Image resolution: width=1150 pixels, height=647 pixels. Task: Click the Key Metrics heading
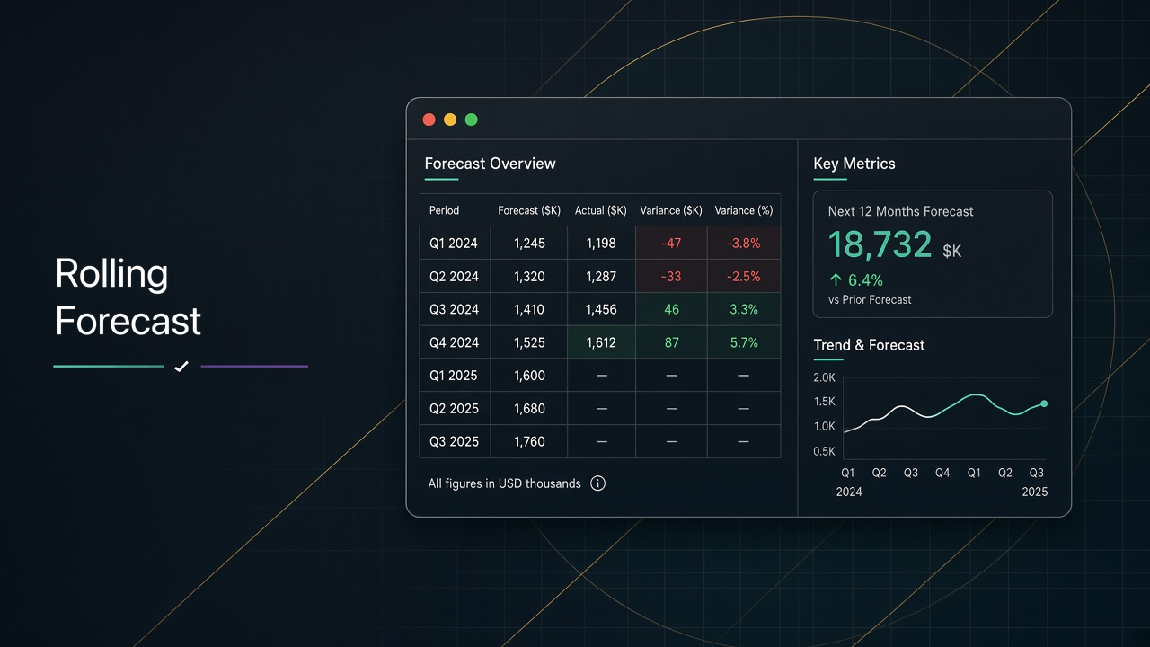pyautogui.click(x=854, y=164)
